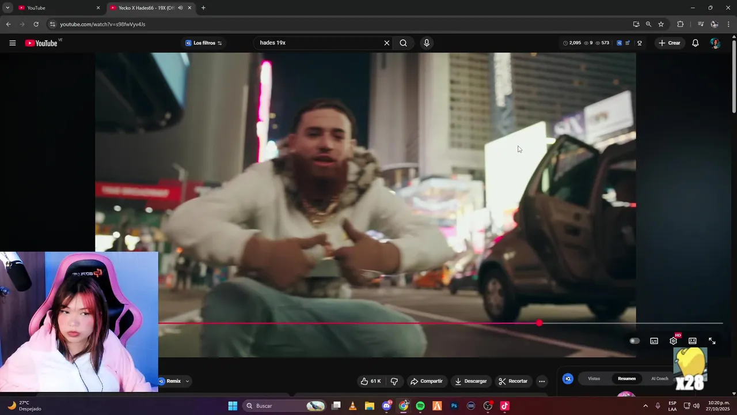Install app icon in address bar
The width and height of the screenshot is (737, 415).
tap(636, 24)
